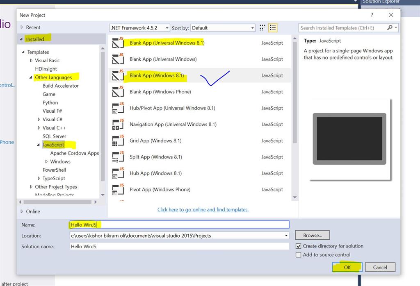Expand the Visual Basic node

pyautogui.click(x=31, y=61)
